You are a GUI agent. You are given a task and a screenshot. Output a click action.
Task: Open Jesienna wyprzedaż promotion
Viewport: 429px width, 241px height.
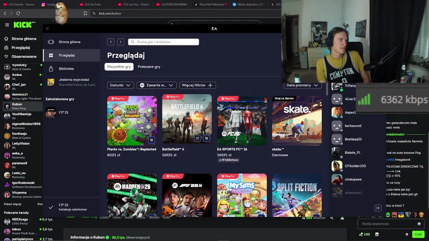coord(71,82)
